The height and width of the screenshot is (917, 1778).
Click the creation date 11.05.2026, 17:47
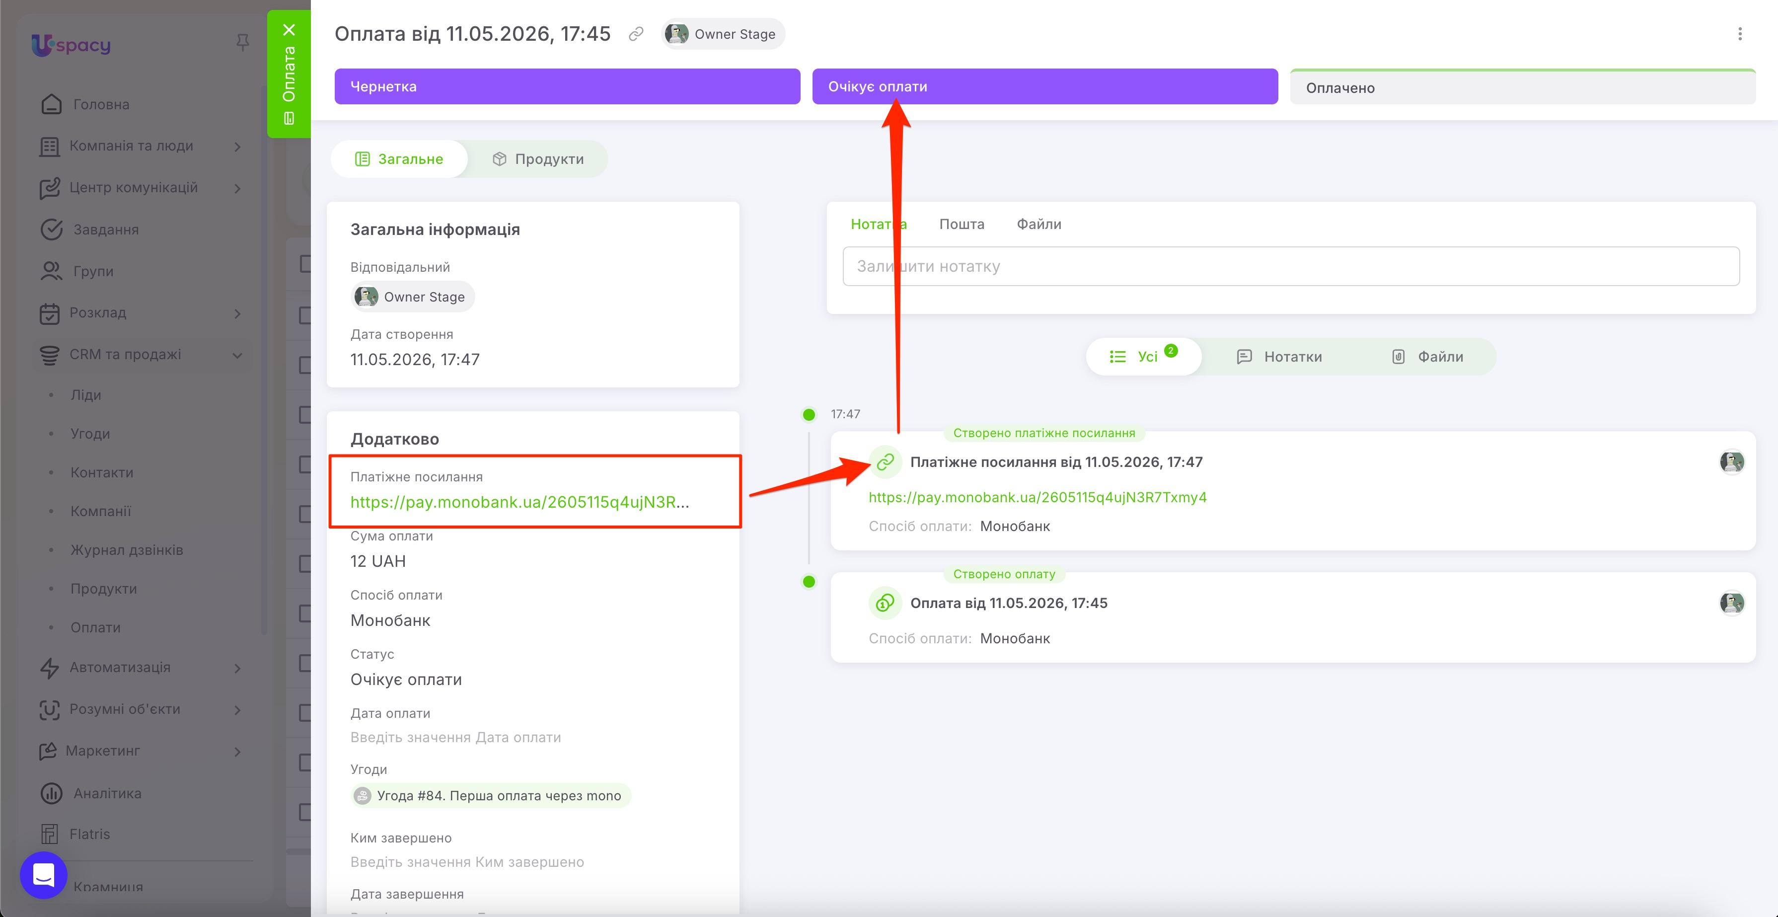[x=415, y=359]
